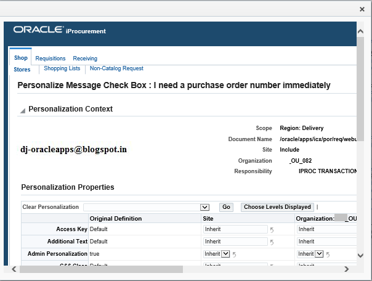Screen dimensions: 372x281
Task: Click the horizontal scrollbar thumb
Action: pos(101,269)
